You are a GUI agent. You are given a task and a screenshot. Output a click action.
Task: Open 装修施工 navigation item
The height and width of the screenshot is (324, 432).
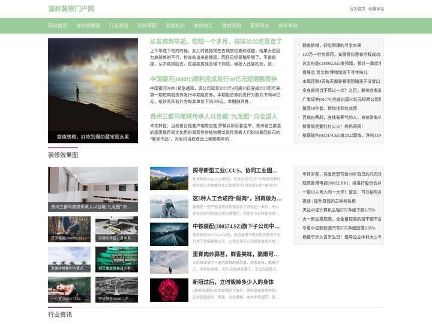203,26
